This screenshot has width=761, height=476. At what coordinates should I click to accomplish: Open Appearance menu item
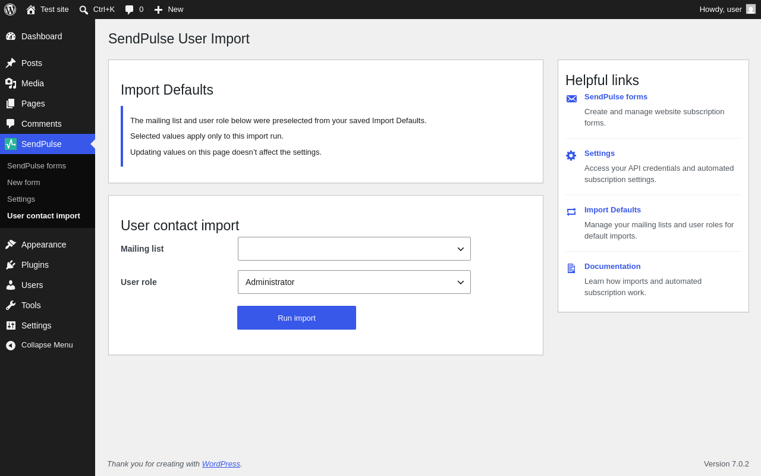click(x=44, y=245)
